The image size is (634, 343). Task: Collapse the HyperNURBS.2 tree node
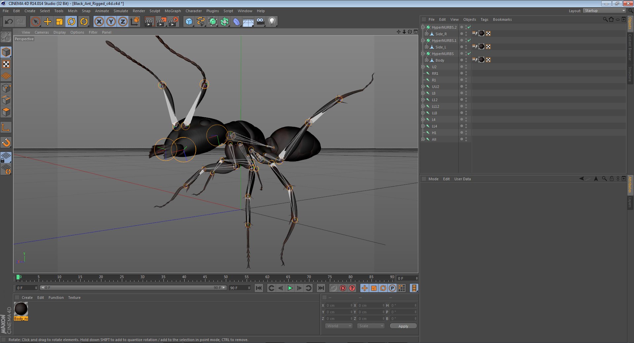point(423,27)
